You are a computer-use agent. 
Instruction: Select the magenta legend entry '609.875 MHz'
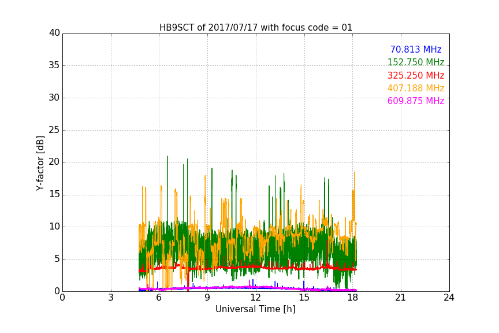(416, 101)
